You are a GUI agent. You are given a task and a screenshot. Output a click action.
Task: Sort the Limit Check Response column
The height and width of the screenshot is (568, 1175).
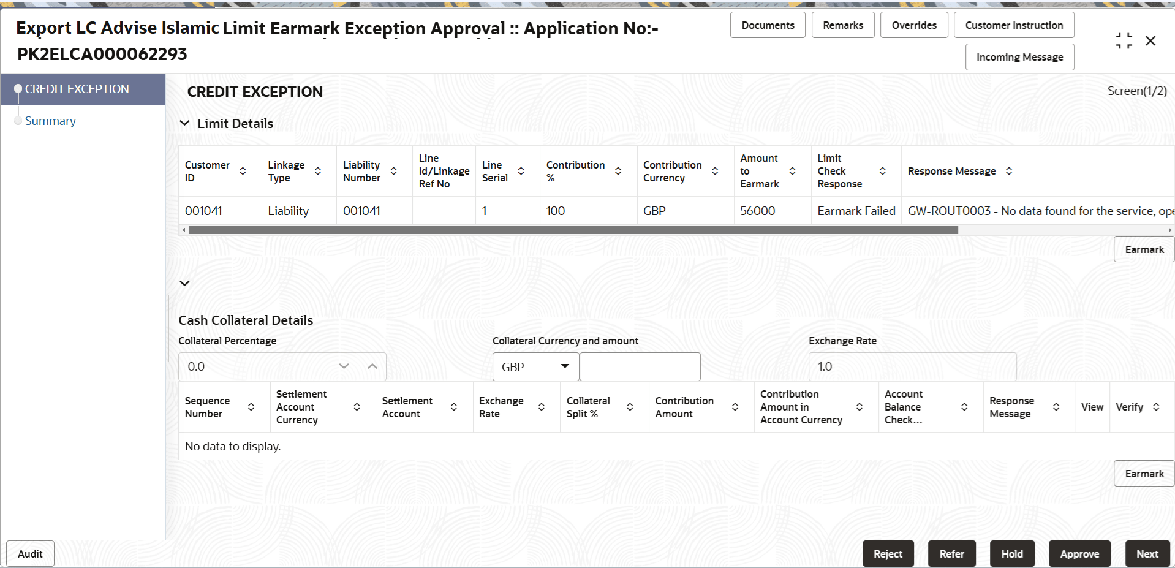point(883,171)
